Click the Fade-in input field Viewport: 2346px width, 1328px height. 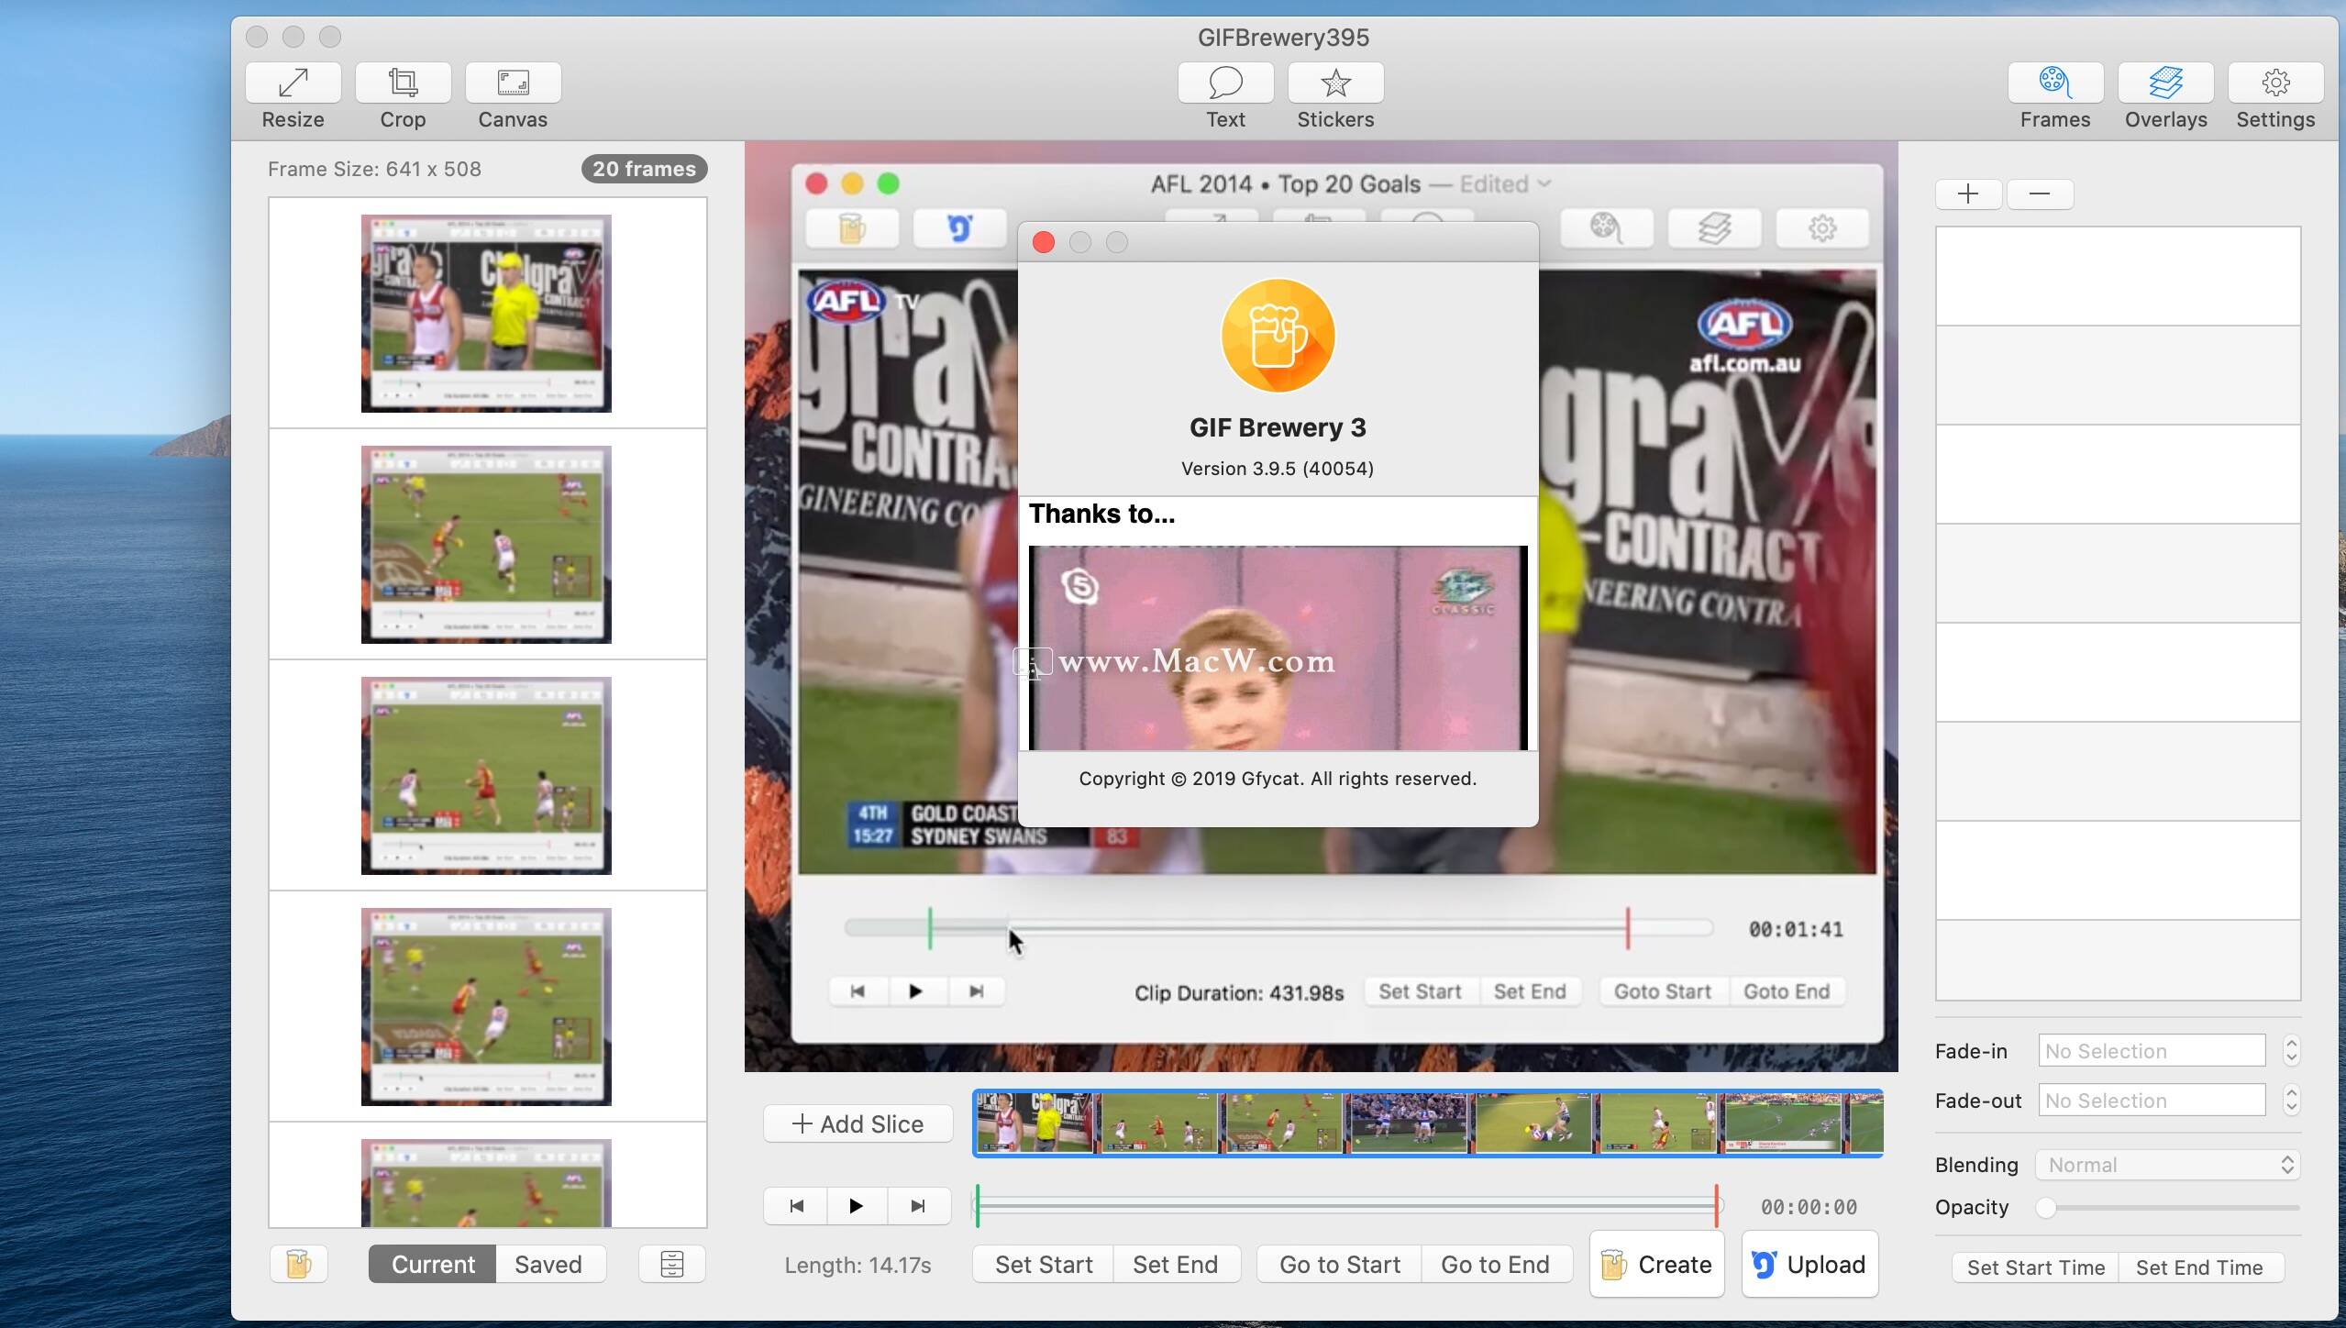[2152, 1050]
